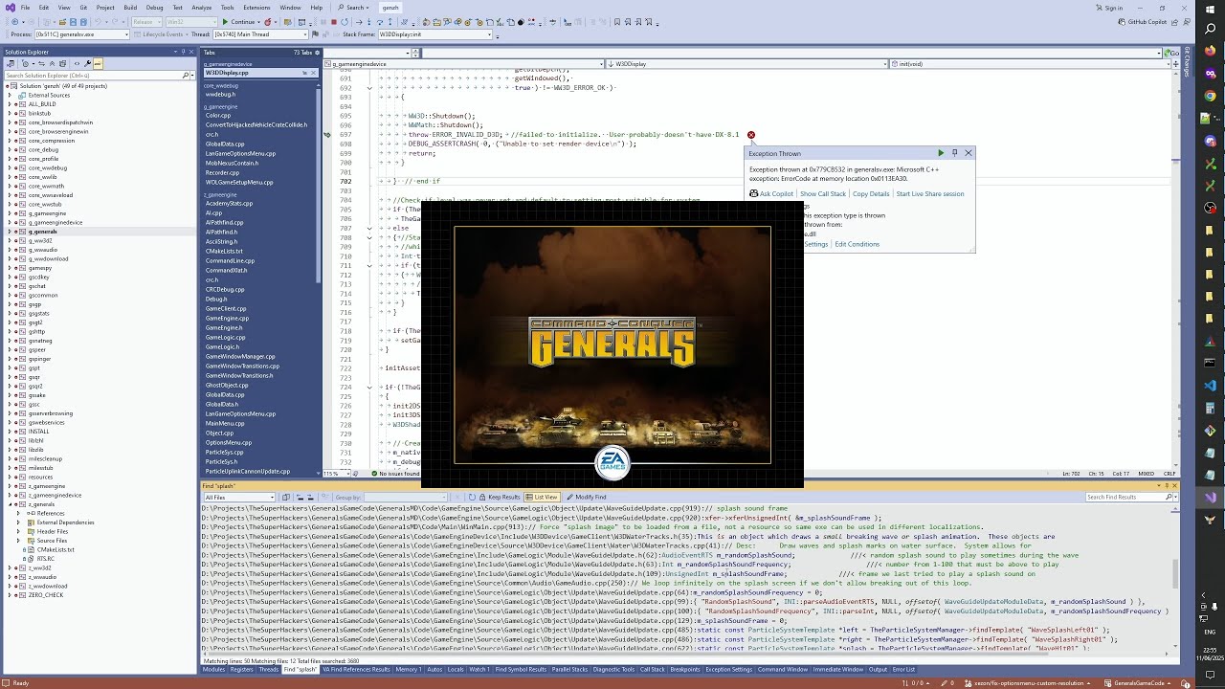Open the All Files filter dropdown
This screenshot has width=1225, height=689.
(272, 497)
